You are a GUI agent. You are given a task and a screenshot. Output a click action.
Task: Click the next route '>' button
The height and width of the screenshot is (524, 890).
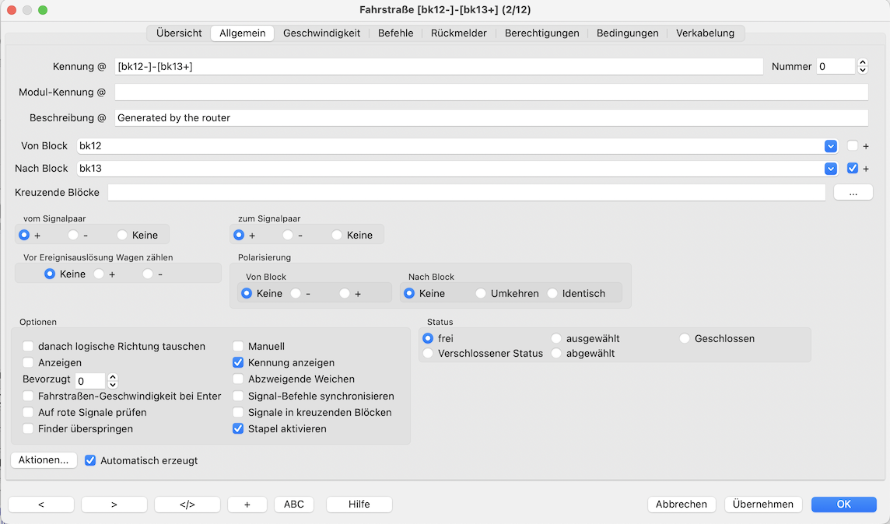click(x=114, y=505)
